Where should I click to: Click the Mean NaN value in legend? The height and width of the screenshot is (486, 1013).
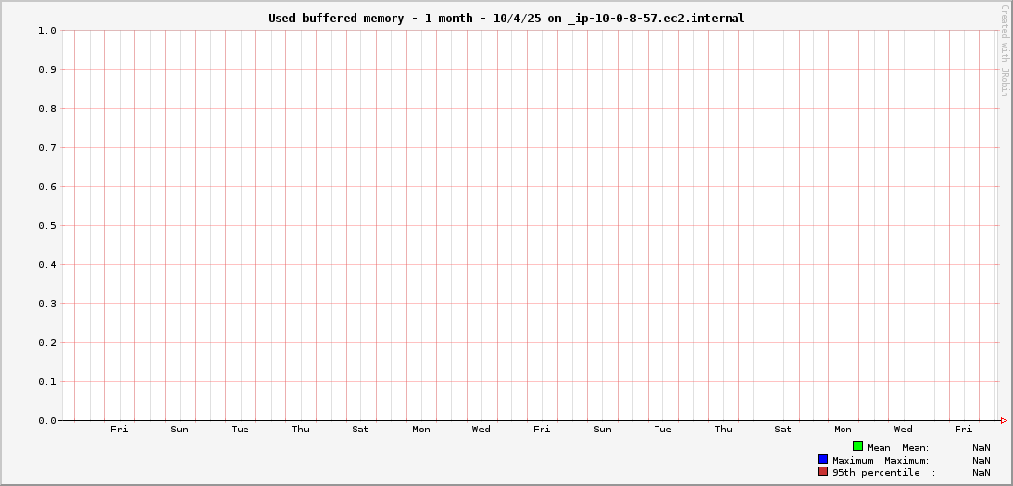(x=981, y=447)
